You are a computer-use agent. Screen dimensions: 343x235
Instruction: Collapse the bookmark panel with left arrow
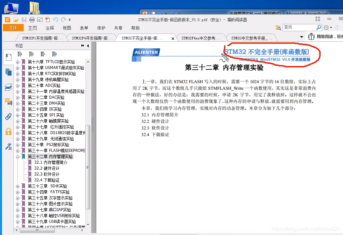88,46
